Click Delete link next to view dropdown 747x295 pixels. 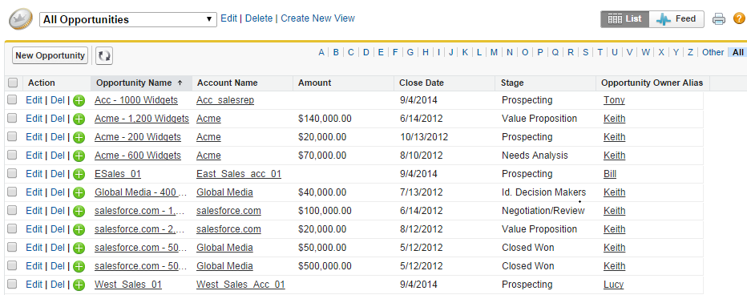click(259, 18)
